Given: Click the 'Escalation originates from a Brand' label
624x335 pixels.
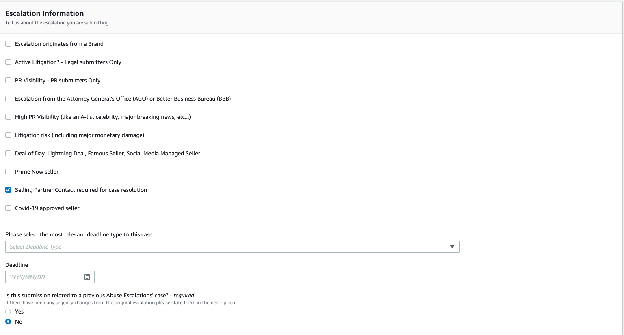Looking at the screenshot, I should (59, 44).
